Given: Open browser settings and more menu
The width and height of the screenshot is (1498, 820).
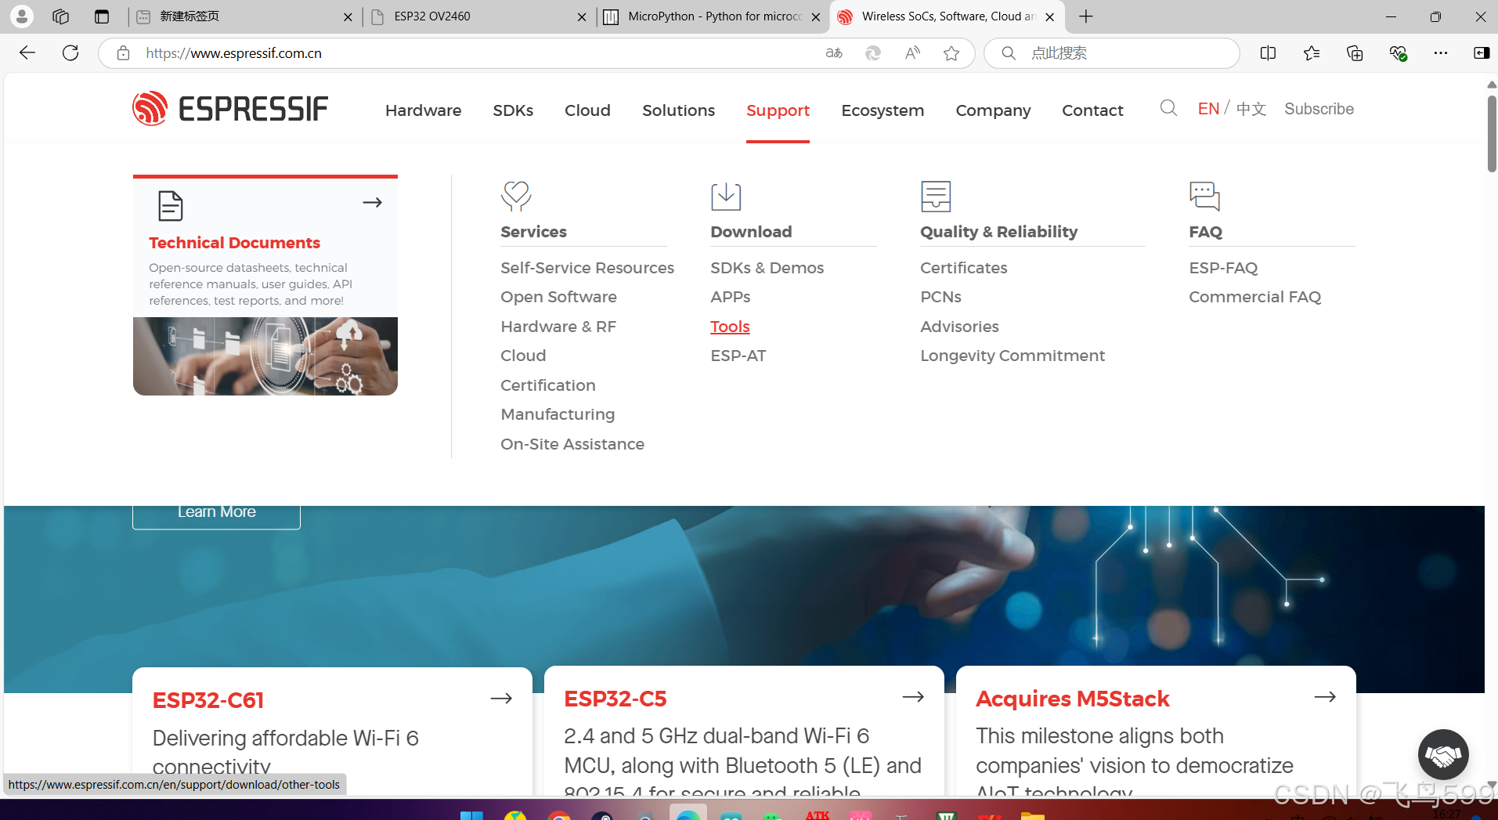Looking at the screenshot, I should [x=1441, y=53].
